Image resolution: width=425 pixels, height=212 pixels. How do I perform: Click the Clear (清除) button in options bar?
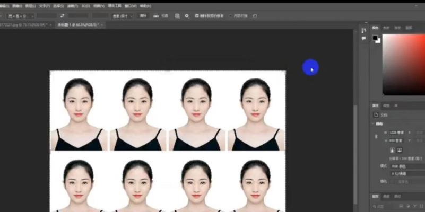(143, 16)
